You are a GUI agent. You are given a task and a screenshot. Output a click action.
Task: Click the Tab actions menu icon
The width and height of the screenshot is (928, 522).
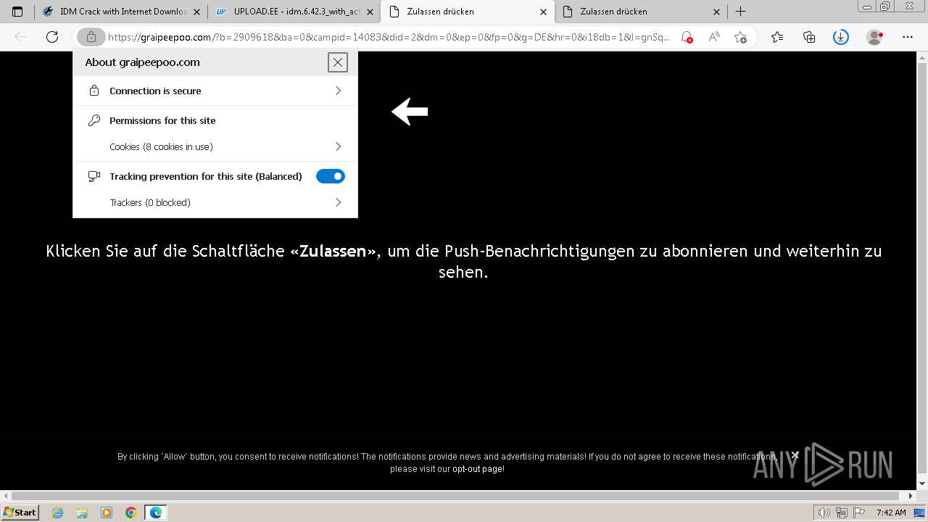coord(17,12)
